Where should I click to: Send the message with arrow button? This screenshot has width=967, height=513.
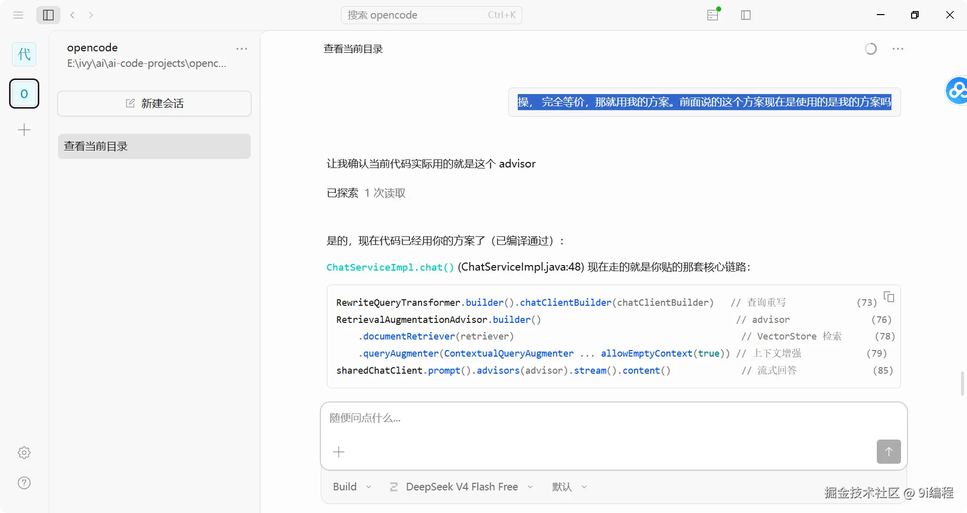888,452
